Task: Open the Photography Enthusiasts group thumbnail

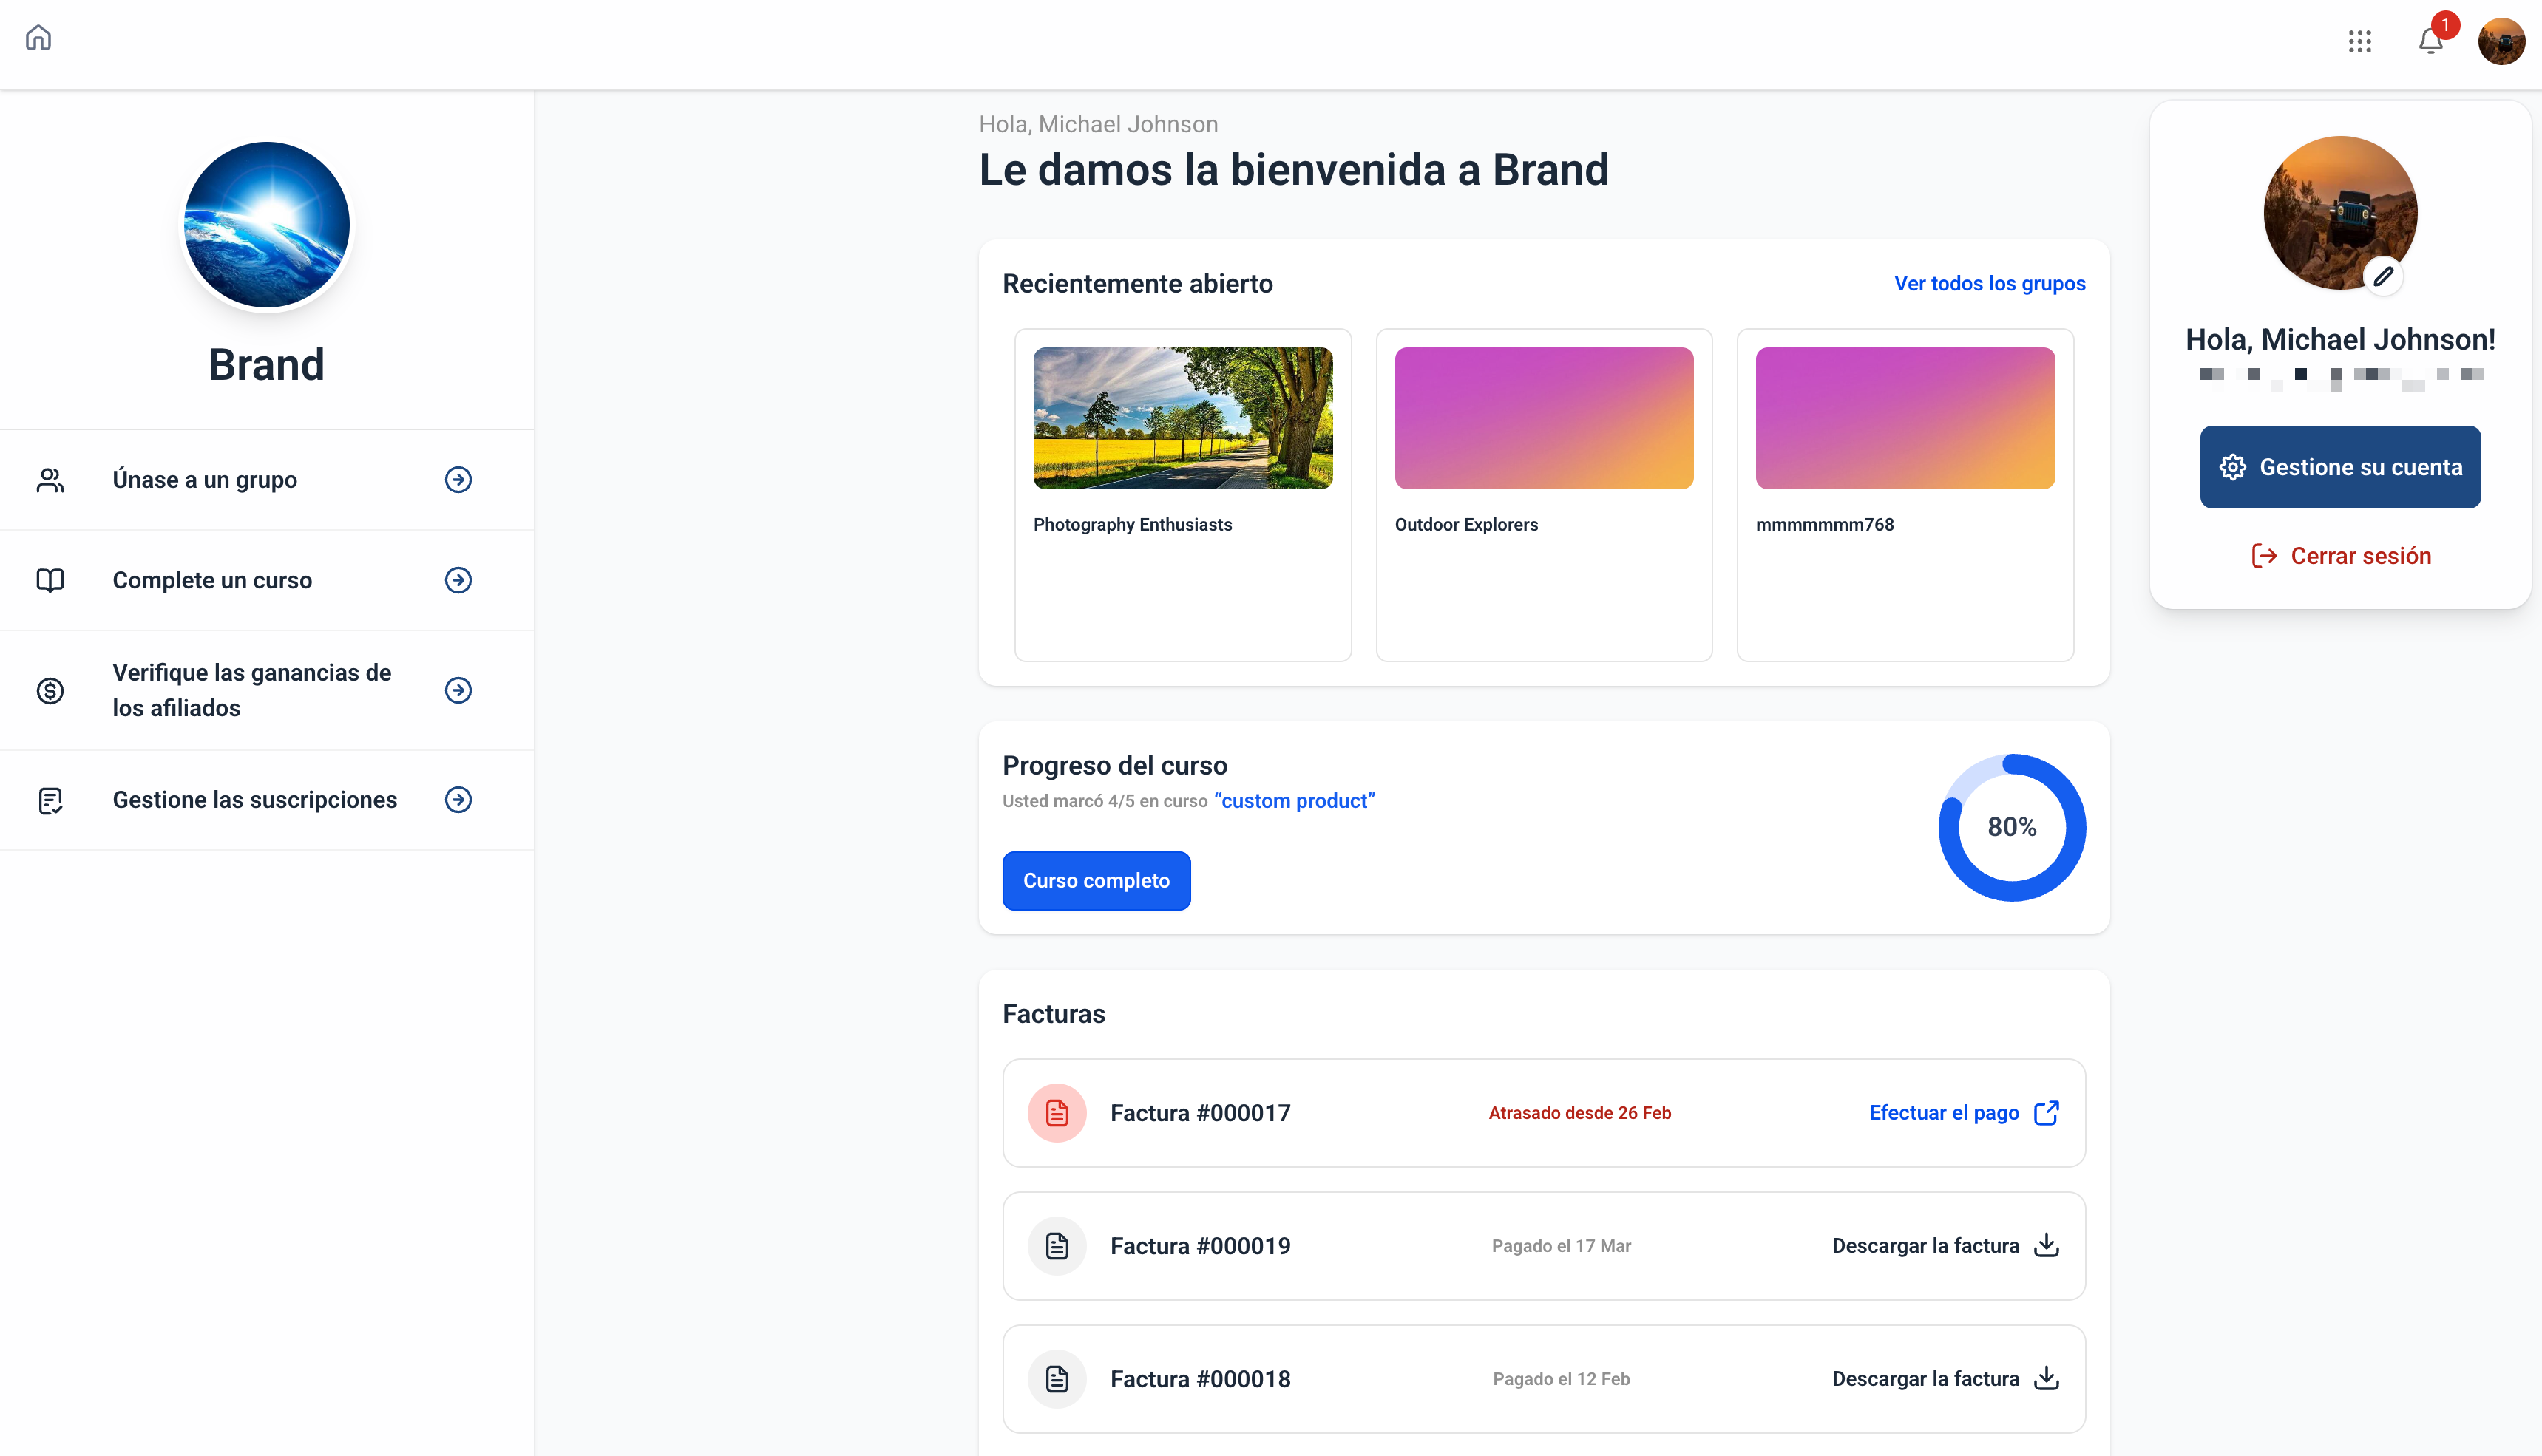Action: 1182,418
